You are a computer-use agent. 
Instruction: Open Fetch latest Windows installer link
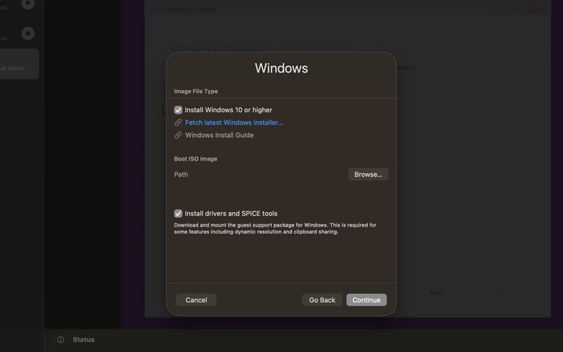234,122
